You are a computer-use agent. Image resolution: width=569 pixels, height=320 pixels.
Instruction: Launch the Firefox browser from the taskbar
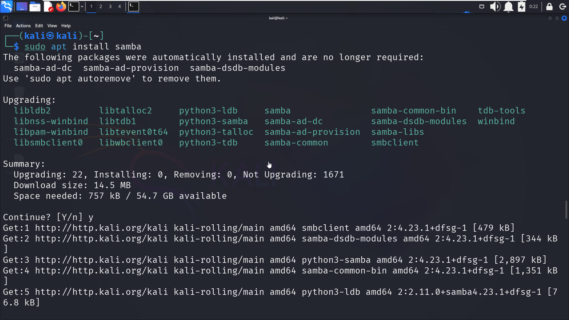tap(61, 7)
